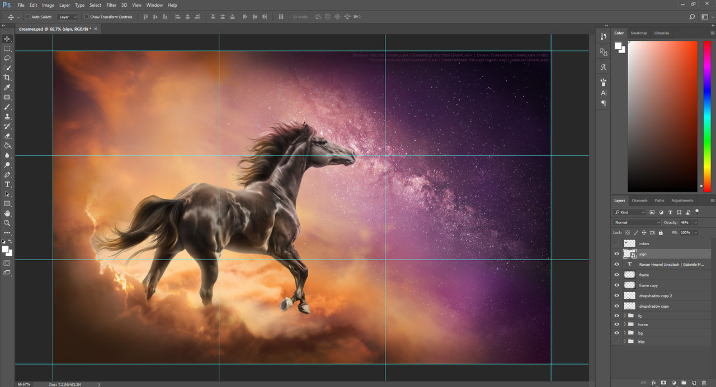Switch to the Channels tab
The image size is (716, 387).
pos(639,200)
